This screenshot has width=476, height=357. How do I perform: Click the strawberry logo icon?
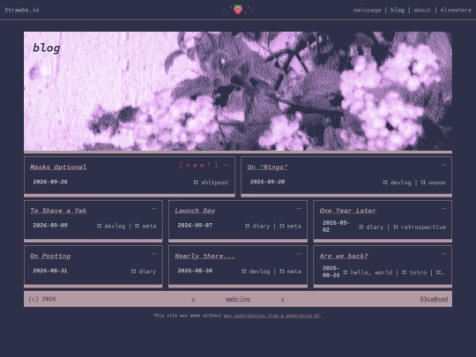click(x=238, y=10)
